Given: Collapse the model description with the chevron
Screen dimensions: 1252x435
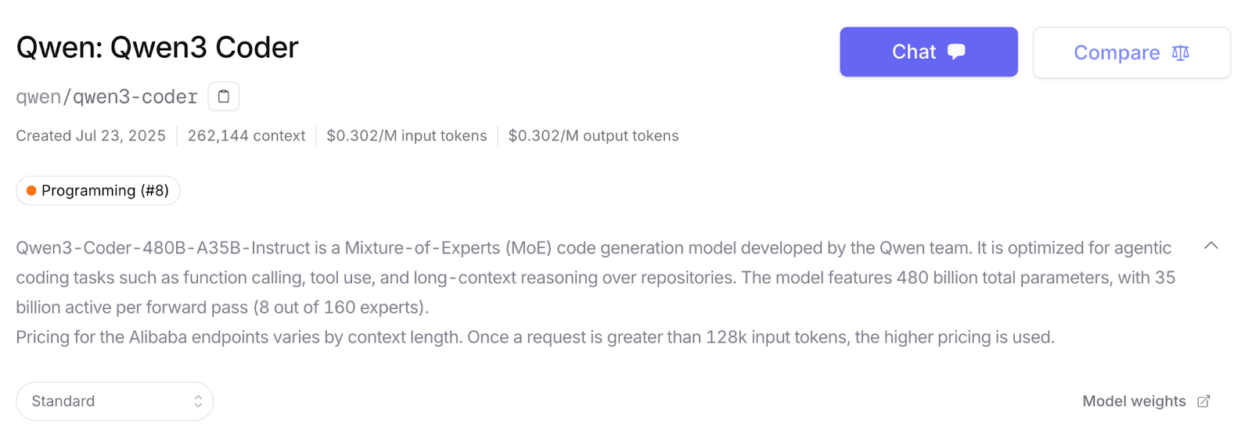Looking at the screenshot, I should [x=1211, y=246].
